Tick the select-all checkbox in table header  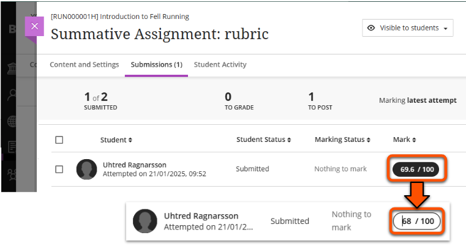[x=59, y=140]
